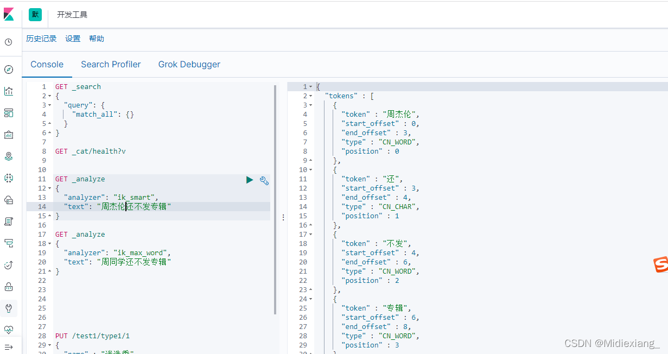
Task: Open Maps from the sidebar icon
Action: [x=9, y=156]
